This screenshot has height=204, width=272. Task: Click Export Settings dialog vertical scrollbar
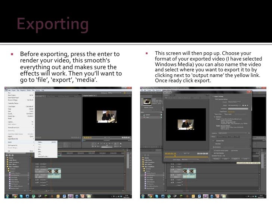[x=251, y=143]
